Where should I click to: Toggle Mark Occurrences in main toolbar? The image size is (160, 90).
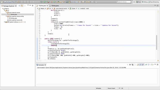69,2
